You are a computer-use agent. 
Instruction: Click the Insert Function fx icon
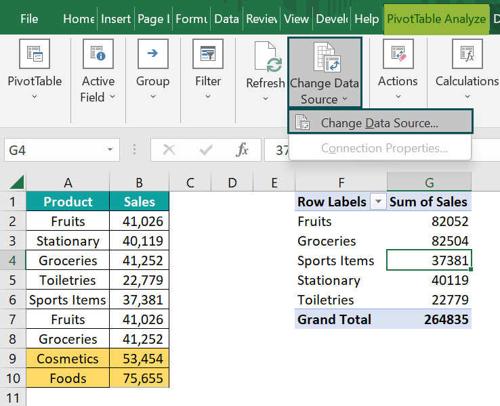[242, 150]
